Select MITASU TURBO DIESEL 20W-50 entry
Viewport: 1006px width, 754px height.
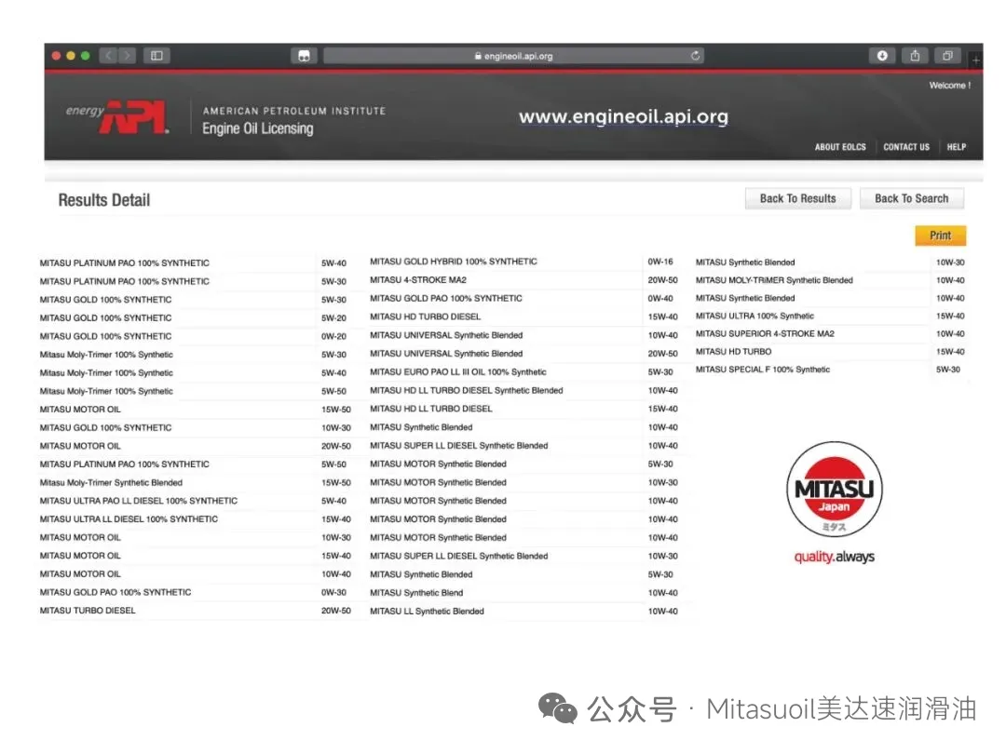point(88,611)
